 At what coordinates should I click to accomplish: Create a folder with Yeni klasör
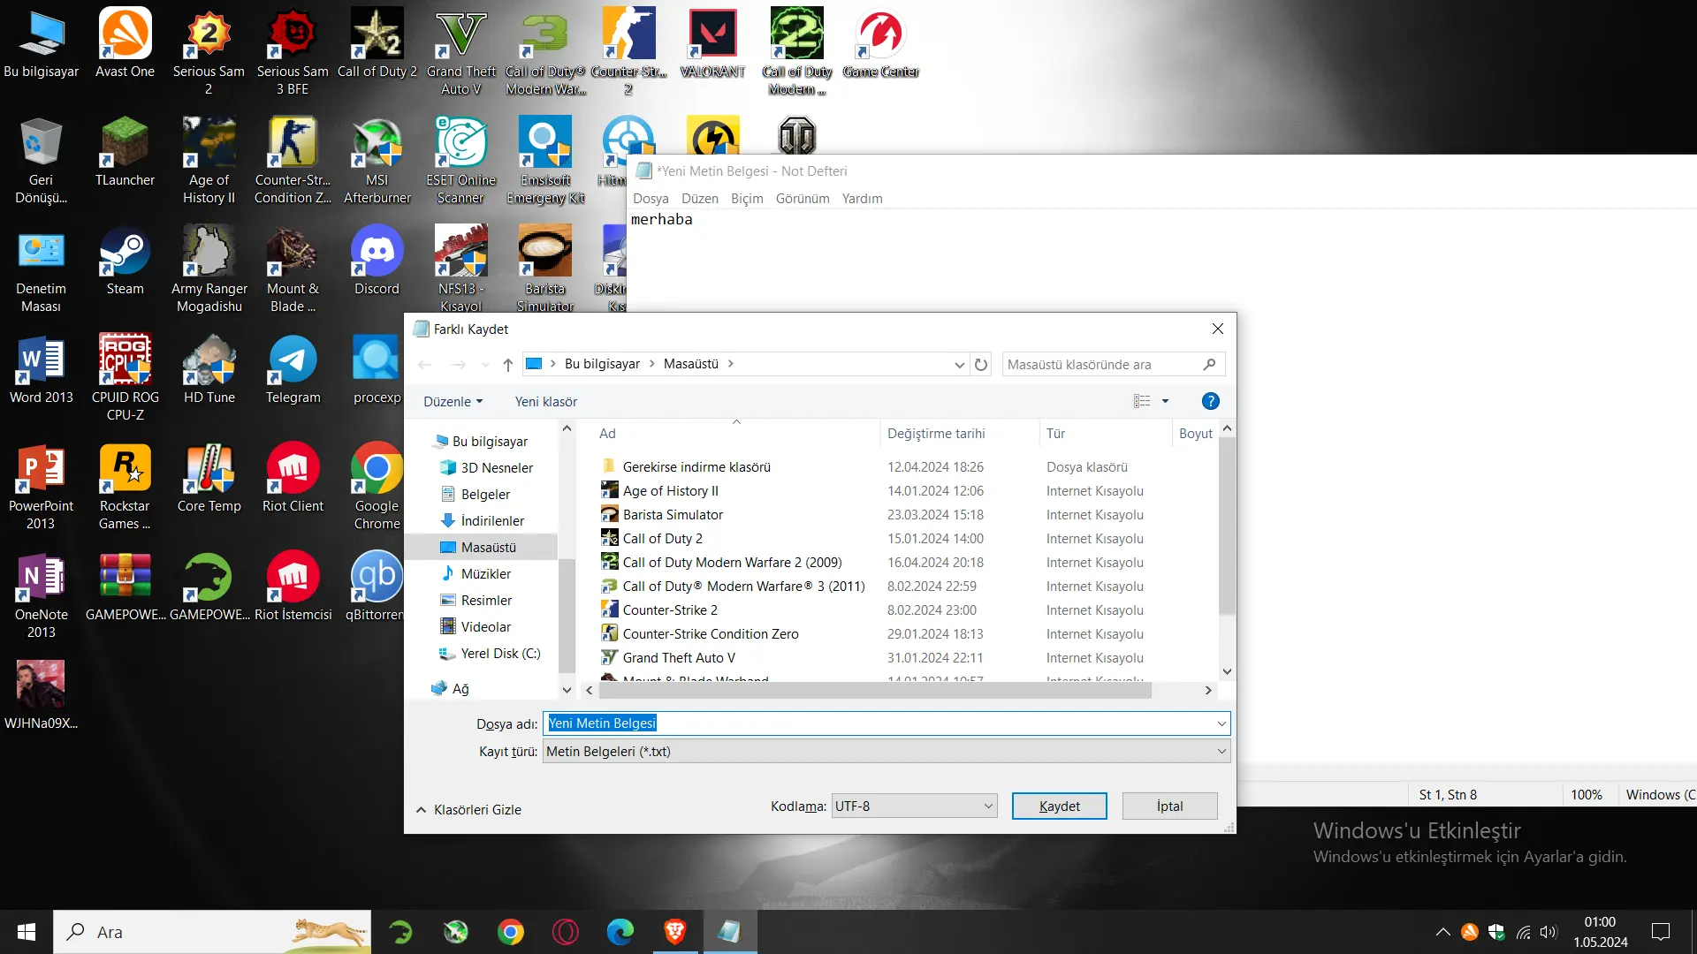coord(546,401)
